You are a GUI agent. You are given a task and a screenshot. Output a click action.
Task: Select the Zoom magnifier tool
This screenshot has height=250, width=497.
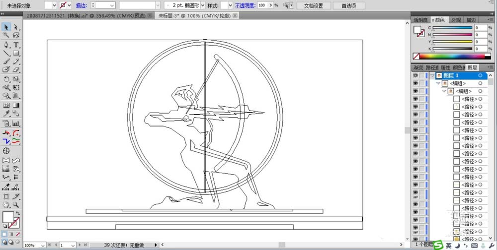16,205
